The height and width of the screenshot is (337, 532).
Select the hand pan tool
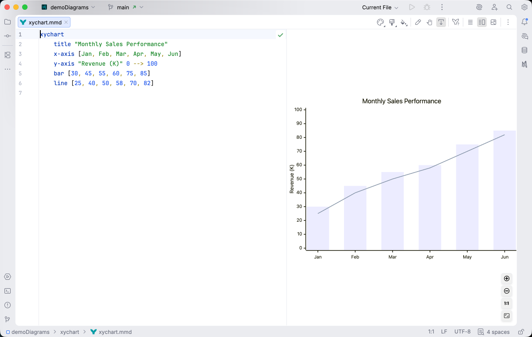430,22
